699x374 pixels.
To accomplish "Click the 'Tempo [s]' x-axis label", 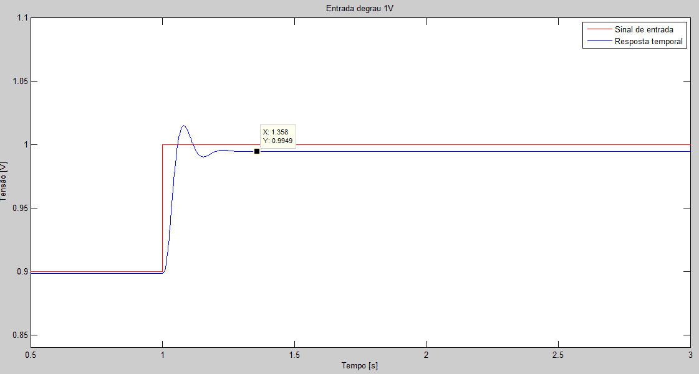I will [x=360, y=365].
